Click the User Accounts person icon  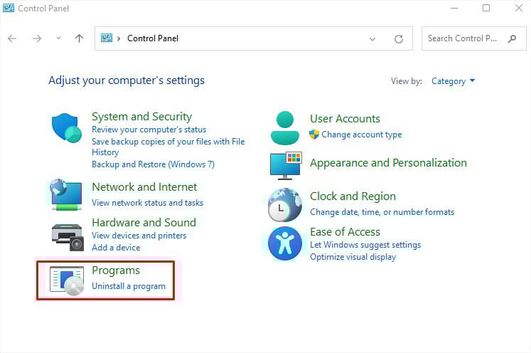click(x=285, y=128)
